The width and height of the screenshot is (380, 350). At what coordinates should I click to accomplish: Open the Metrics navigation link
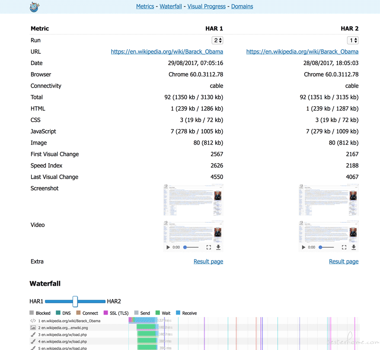click(x=145, y=6)
